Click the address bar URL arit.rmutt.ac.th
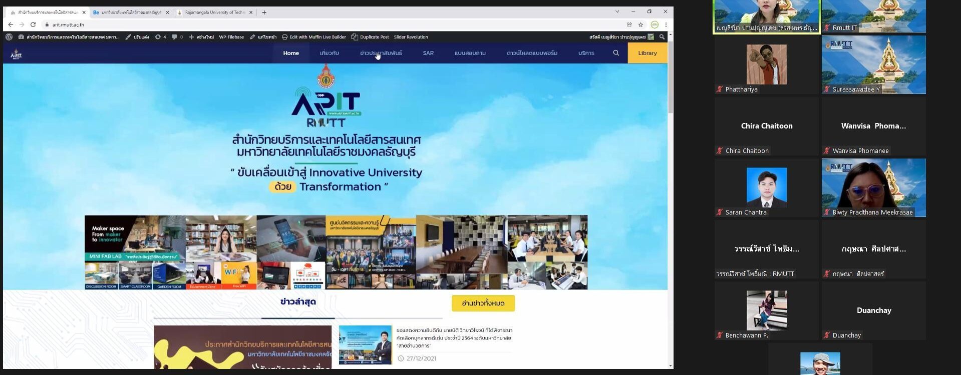 point(68,24)
